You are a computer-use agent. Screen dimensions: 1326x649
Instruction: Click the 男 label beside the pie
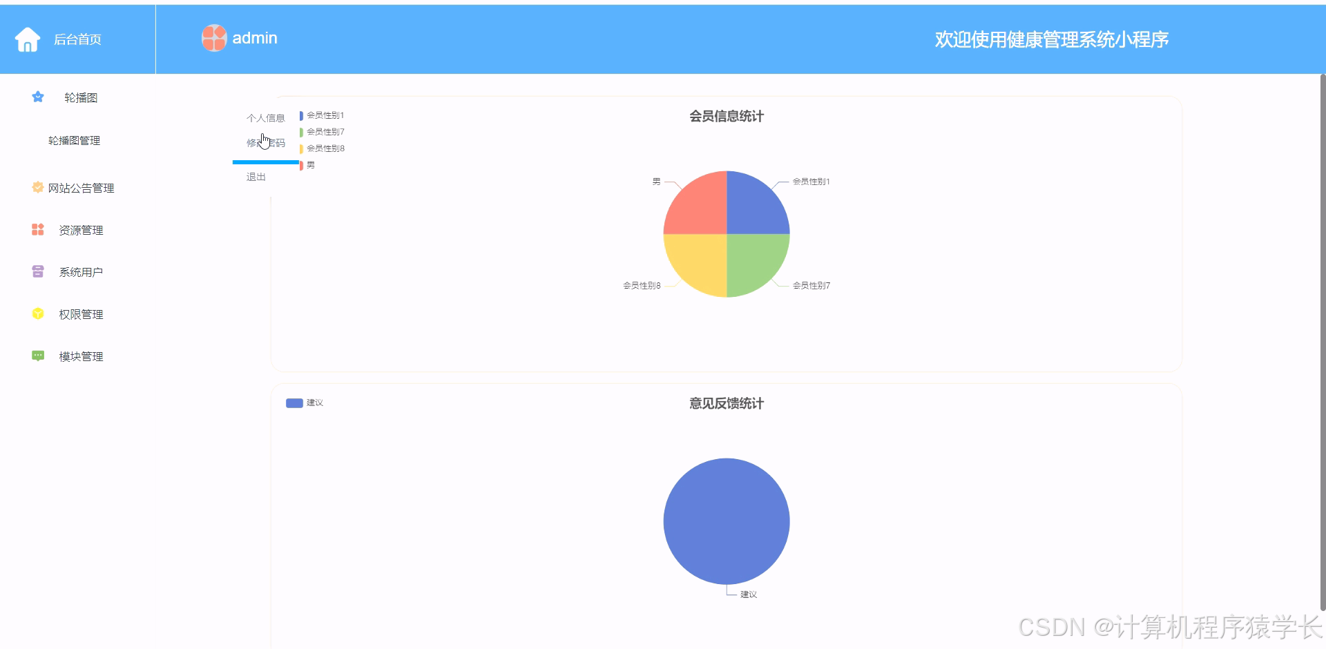point(656,182)
